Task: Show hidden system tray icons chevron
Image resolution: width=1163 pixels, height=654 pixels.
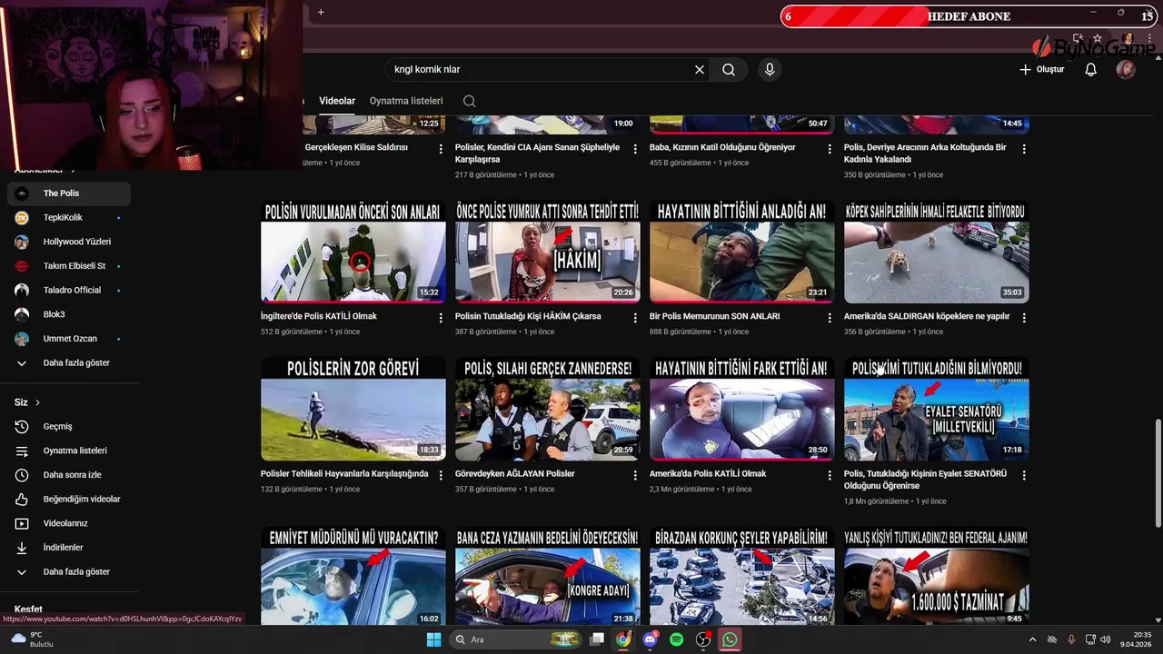Action: pyautogui.click(x=1032, y=639)
